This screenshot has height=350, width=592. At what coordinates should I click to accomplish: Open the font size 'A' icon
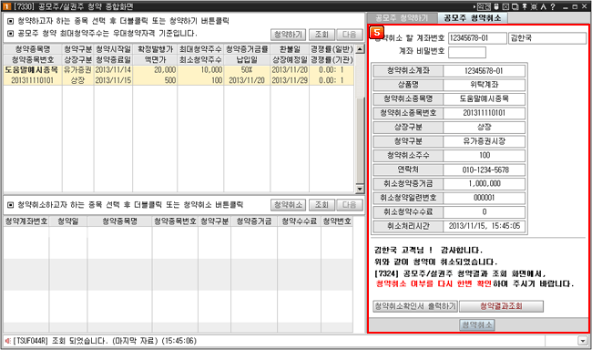pos(544,6)
